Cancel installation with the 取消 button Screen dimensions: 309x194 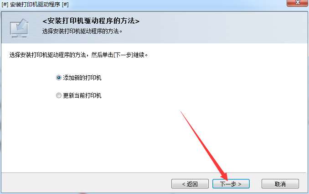(x=280, y=184)
